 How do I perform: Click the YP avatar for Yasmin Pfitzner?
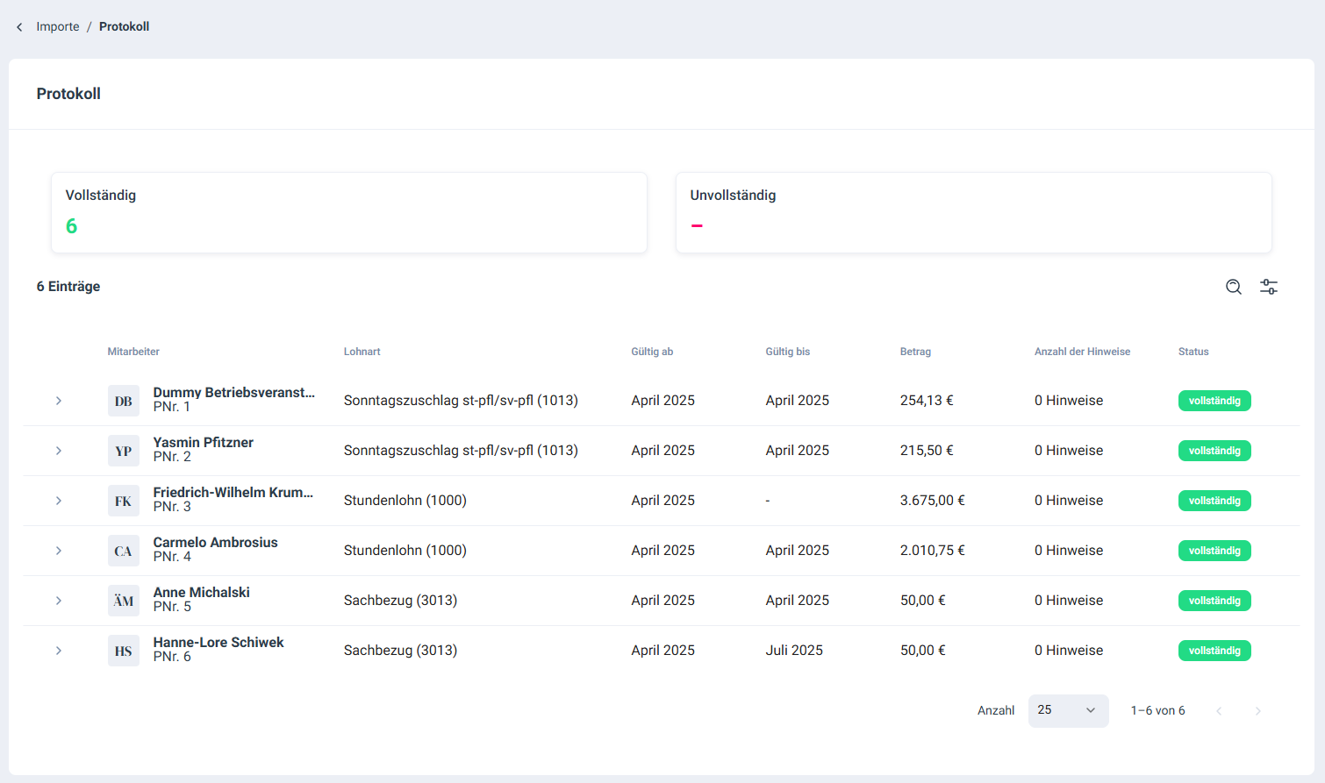click(123, 451)
